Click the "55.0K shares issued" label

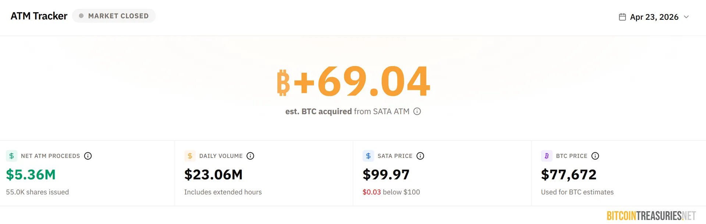[37, 192]
